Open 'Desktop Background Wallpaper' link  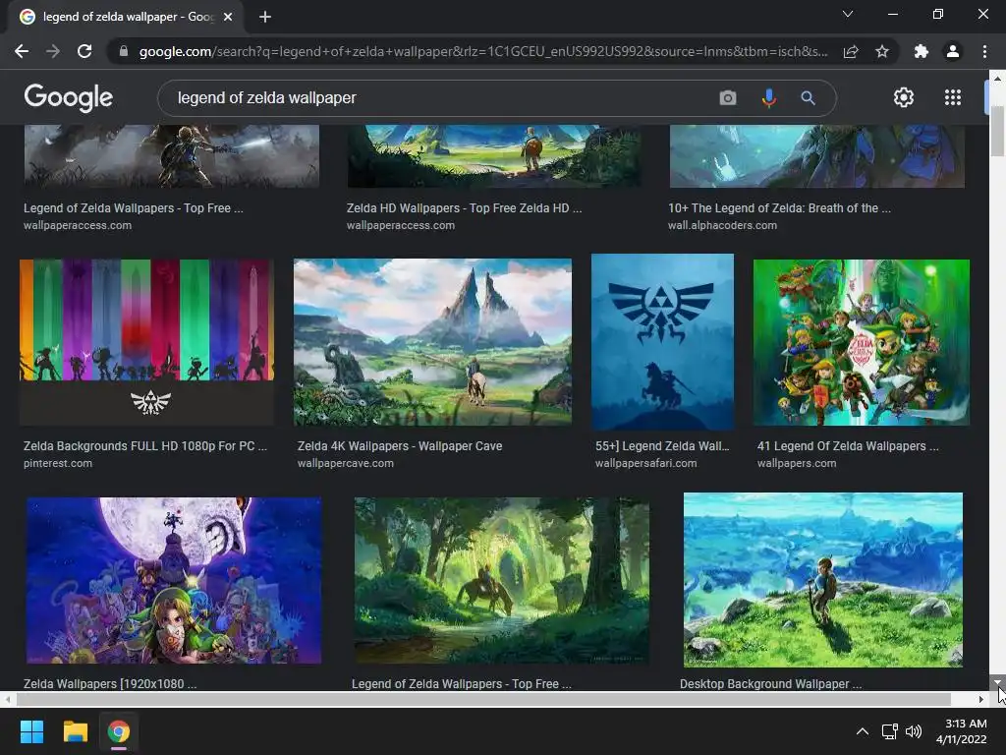(x=770, y=684)
